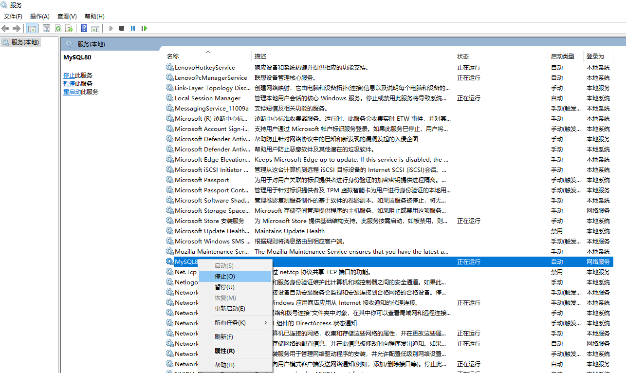Image resolution: width=626 pixels, height=373 pixels.
Task: Click the gear icon beside Link-Layer Topology Discovery
Action: [169, 88]
